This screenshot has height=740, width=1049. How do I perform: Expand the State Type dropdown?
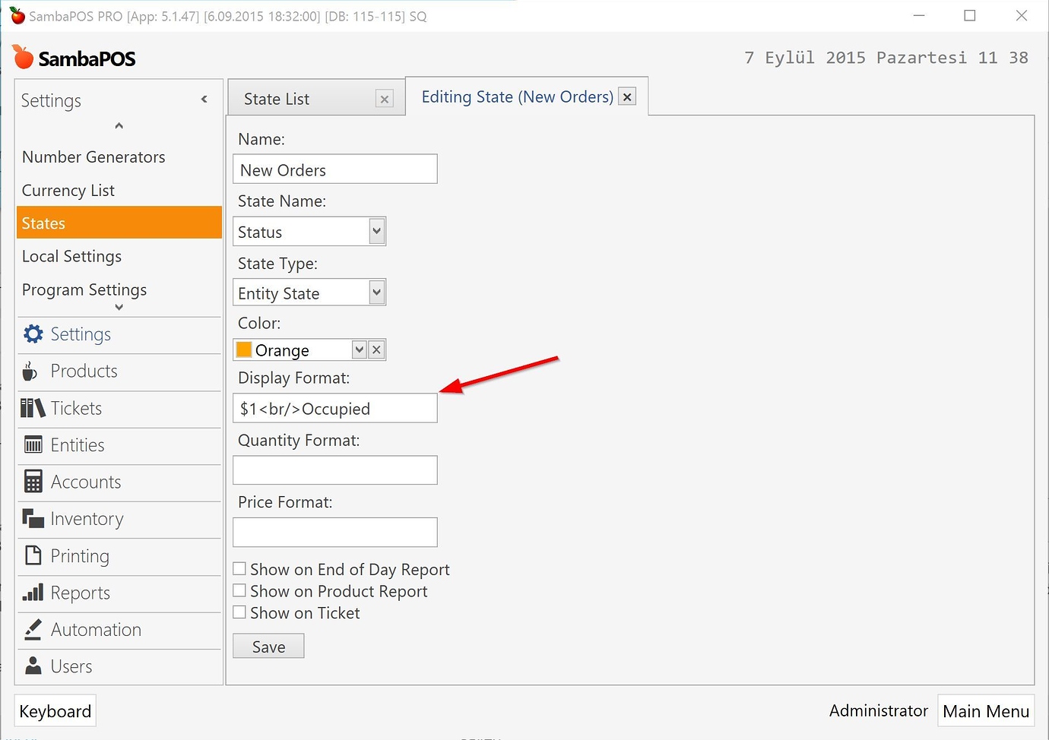pyautogui.click(x=376, y=293)
